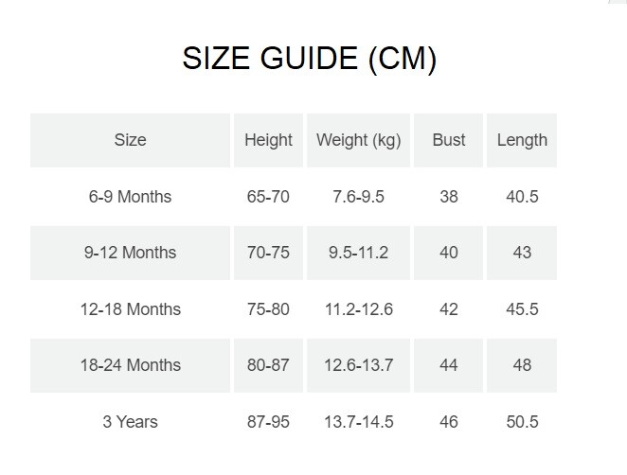
Task: Select the bust value 42
Action: pyautogui.click(x=449, y=309)
